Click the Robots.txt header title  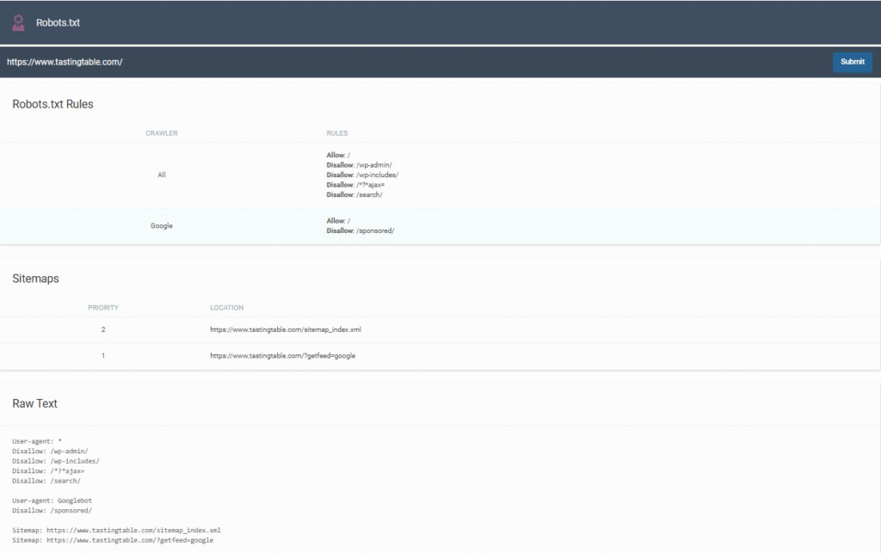[58, 22]
